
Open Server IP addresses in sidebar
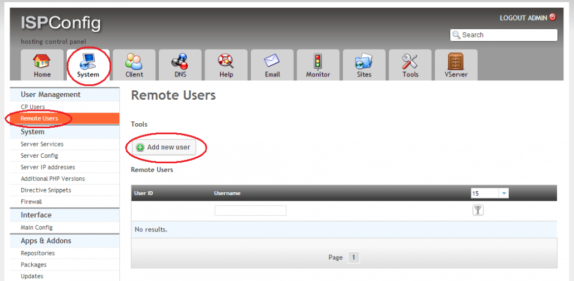[x=47, y=167]
